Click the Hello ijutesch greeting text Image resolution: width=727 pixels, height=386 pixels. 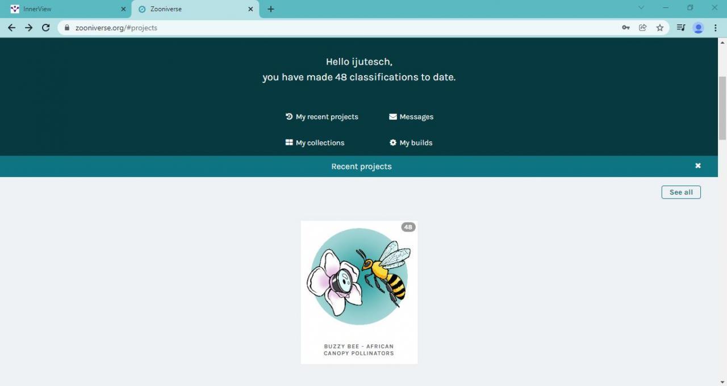tap(359, 61)
